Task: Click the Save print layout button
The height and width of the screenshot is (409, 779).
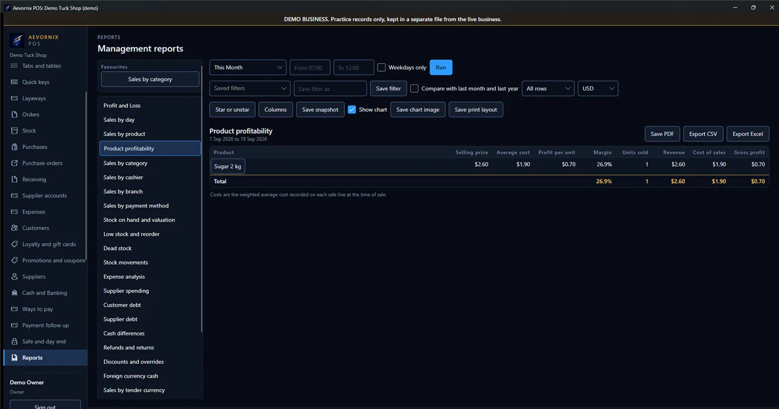Action: point(476,109)
